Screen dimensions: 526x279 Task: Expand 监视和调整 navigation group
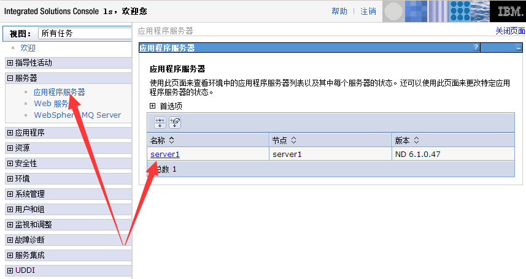pyautogui.click(x=10, y=224)
